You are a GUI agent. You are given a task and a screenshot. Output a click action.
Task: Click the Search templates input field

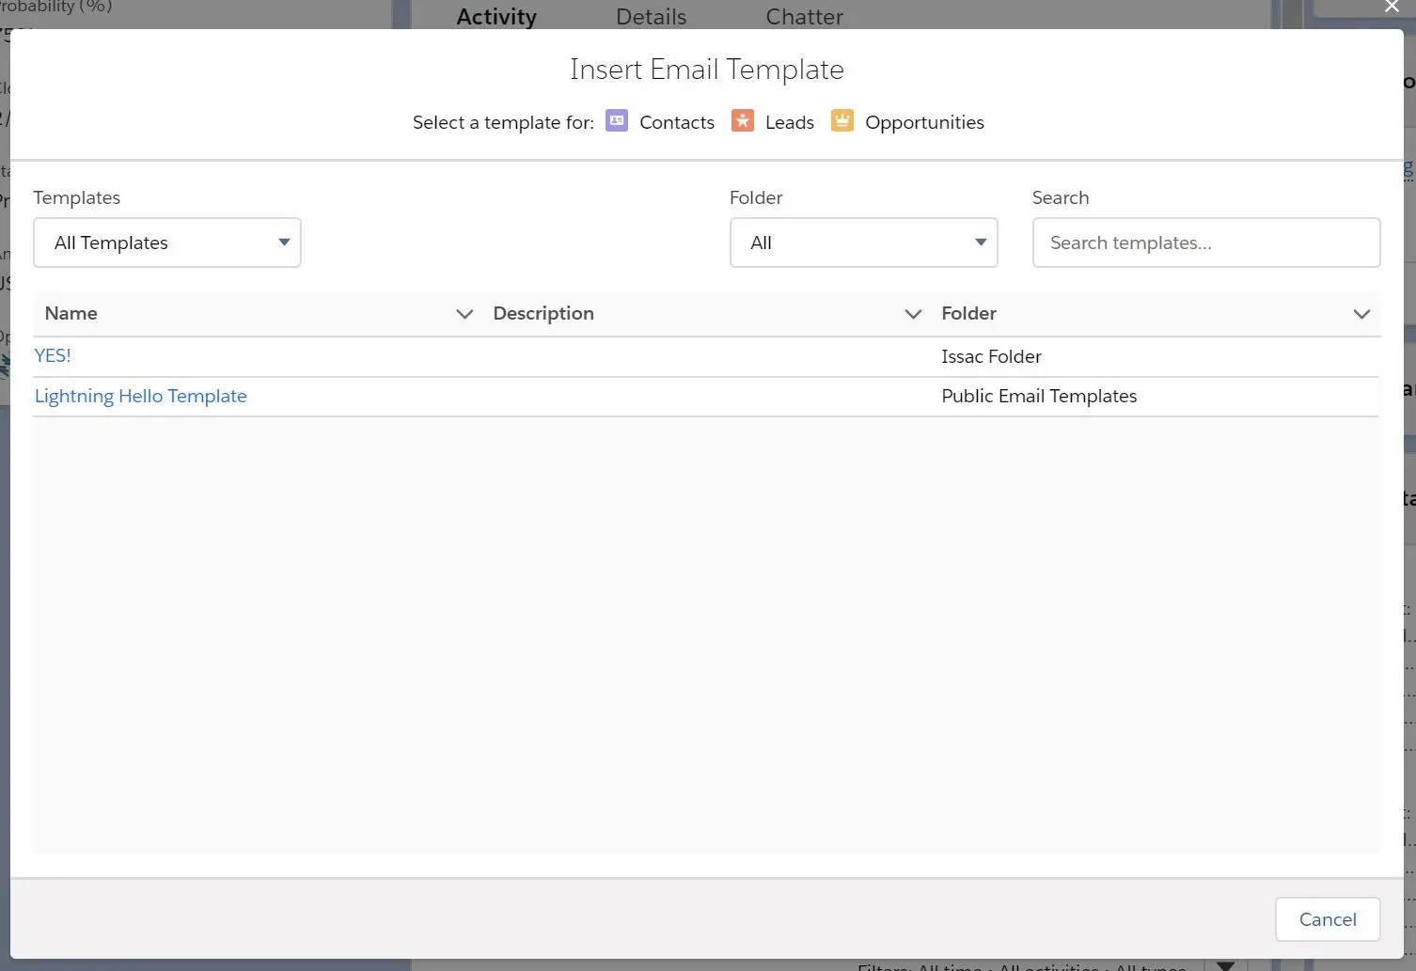pyautogui.click(x=1206, y=243)
